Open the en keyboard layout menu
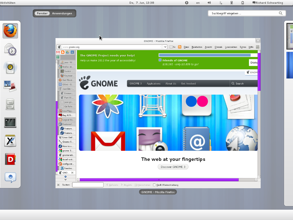 [x=198, y=3]
